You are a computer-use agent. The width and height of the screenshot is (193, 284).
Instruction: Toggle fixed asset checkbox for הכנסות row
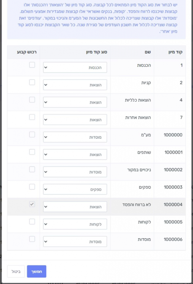tap(32, 65)
